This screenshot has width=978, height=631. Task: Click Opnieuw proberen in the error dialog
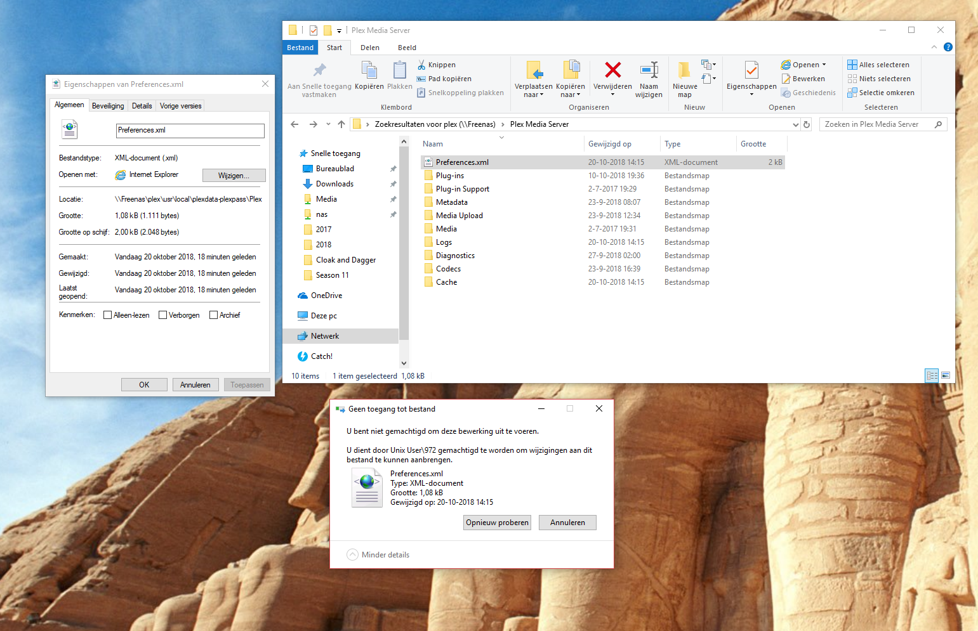[x=497, y=523]
